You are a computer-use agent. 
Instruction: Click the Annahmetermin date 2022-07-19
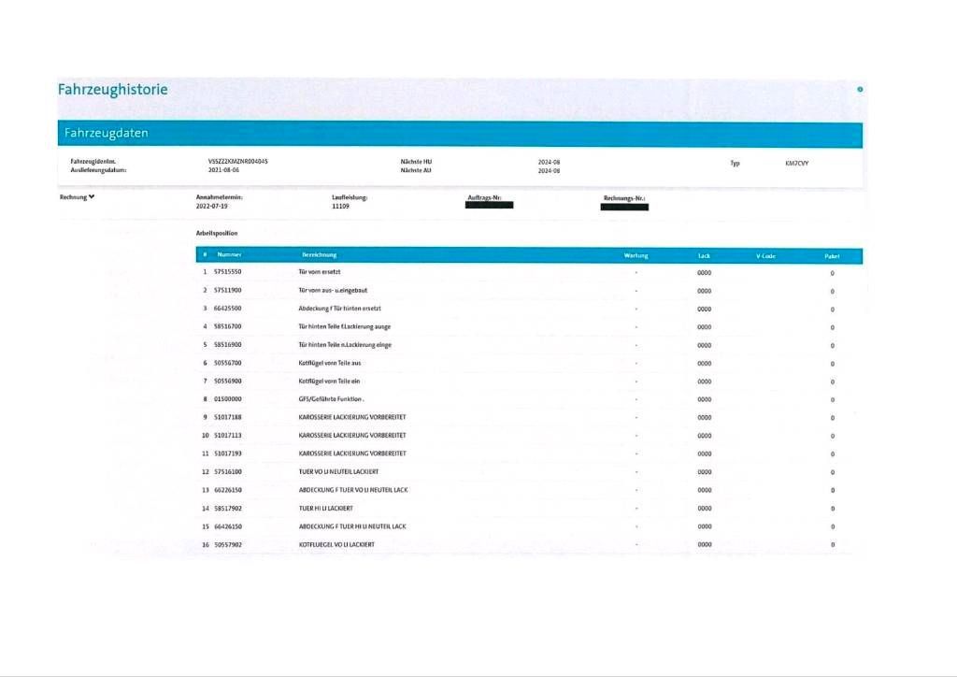coord(212,207)
